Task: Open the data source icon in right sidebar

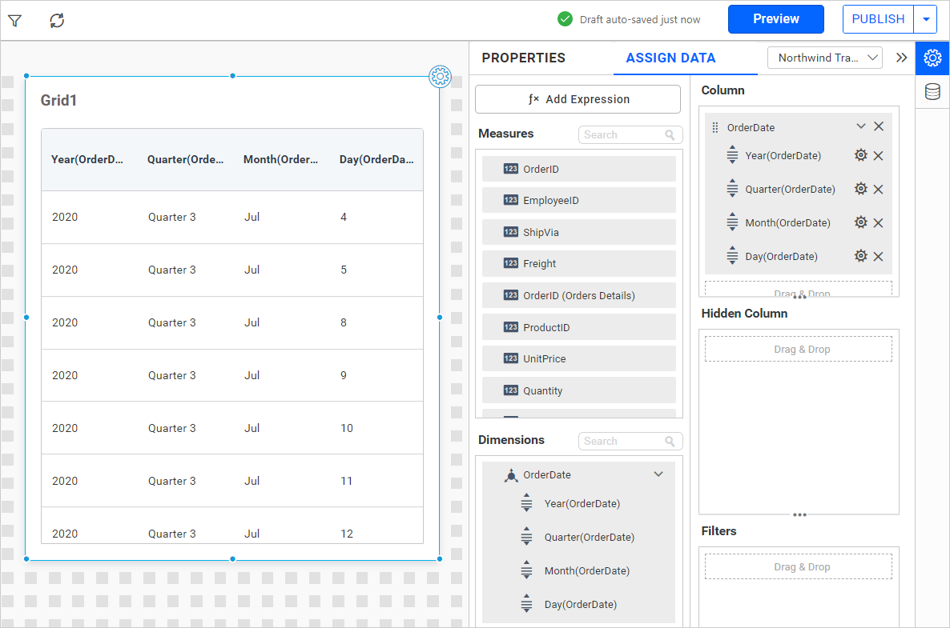Action: coord(932,92)
